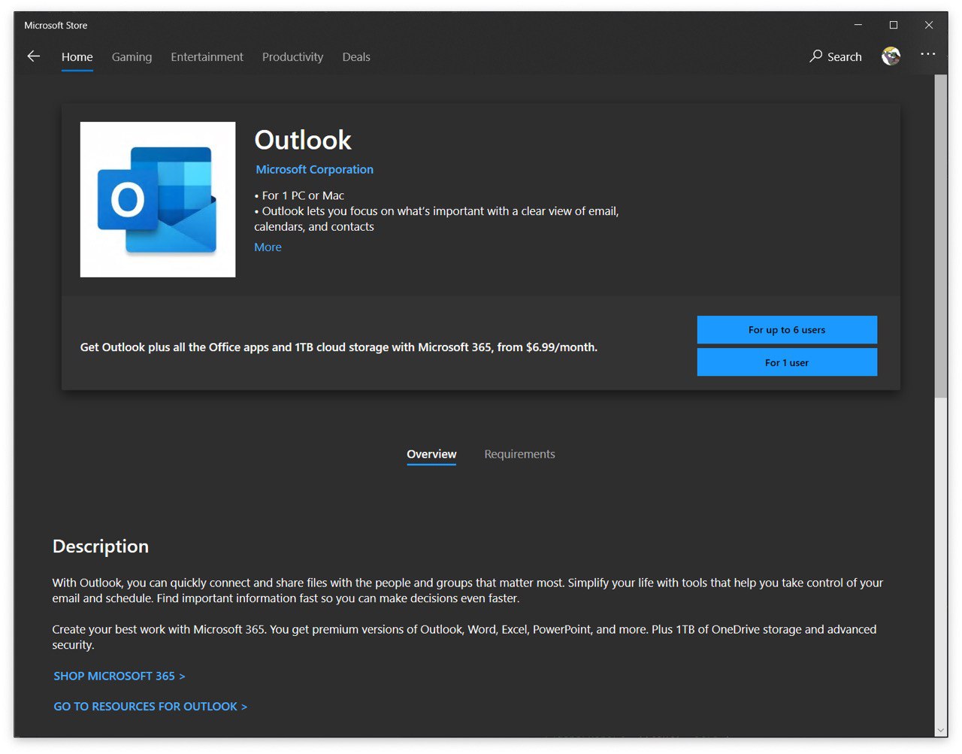Maximize the Microsoft Store window

894,25
